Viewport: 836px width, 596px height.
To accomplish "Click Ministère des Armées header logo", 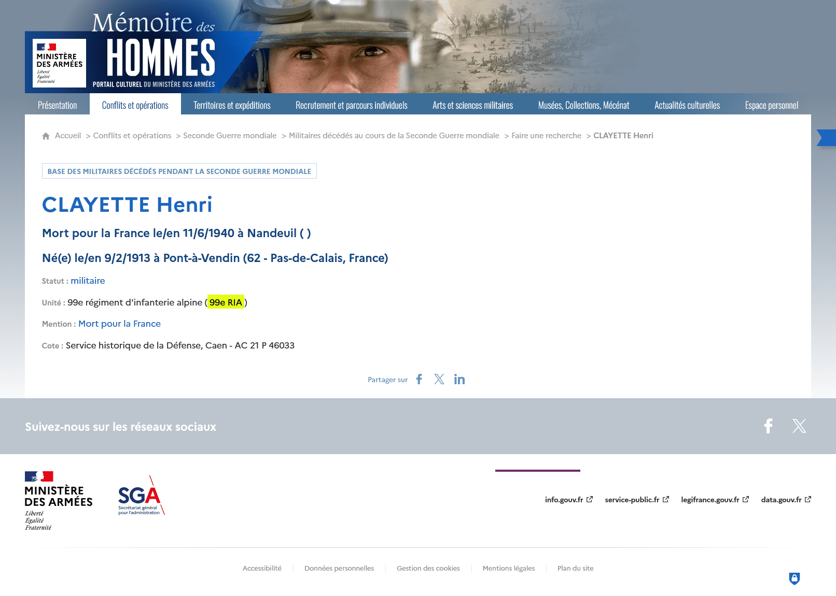I will (x=59, y=63).
